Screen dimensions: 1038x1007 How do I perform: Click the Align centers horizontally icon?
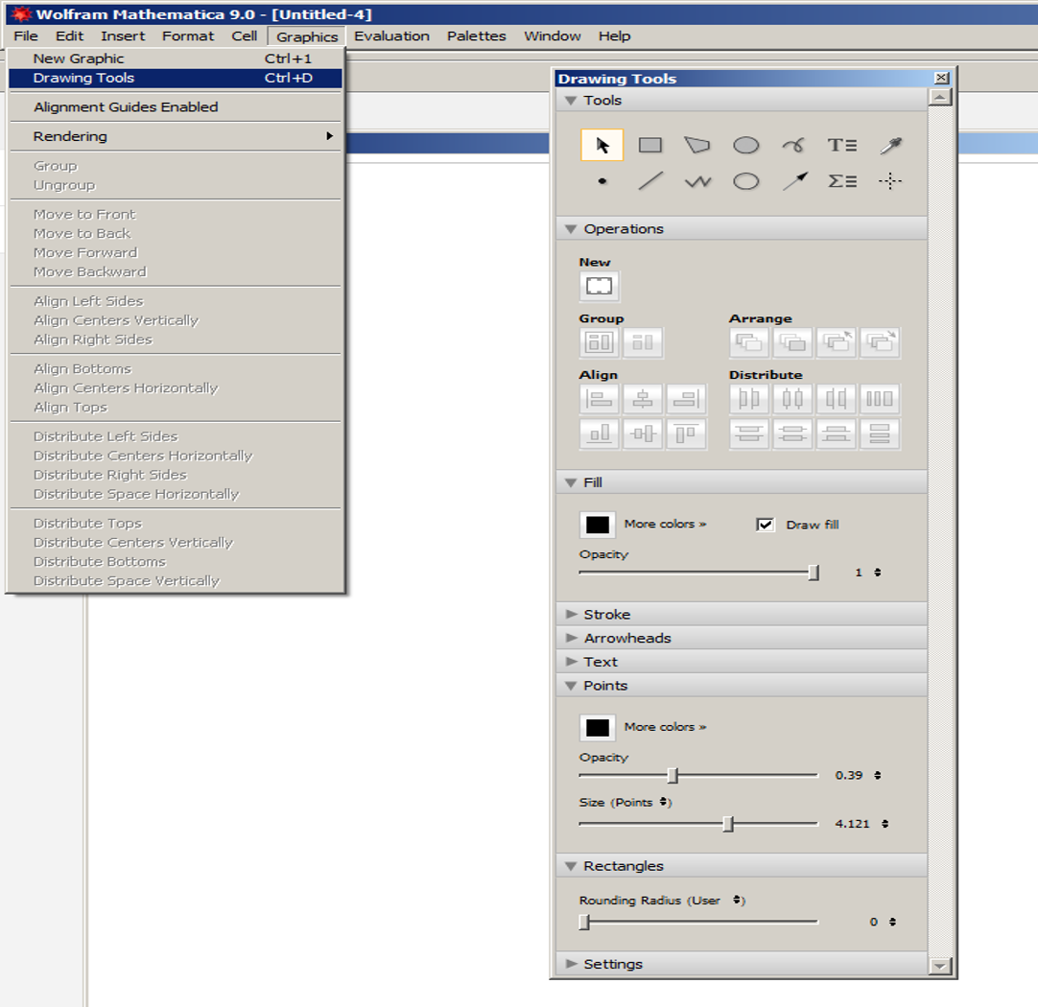[642, 434]
